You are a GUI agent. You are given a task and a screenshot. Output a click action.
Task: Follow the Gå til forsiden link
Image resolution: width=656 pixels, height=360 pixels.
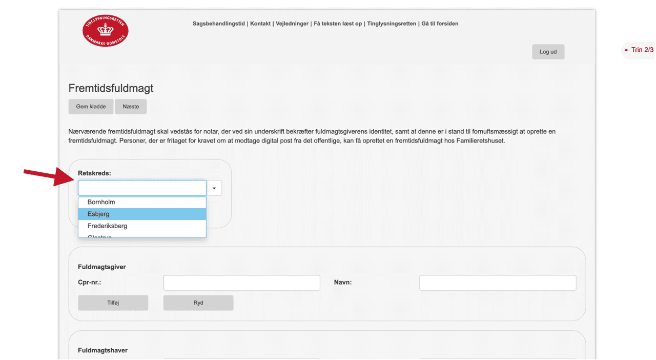pyautogui.click(x=440, y=24)
